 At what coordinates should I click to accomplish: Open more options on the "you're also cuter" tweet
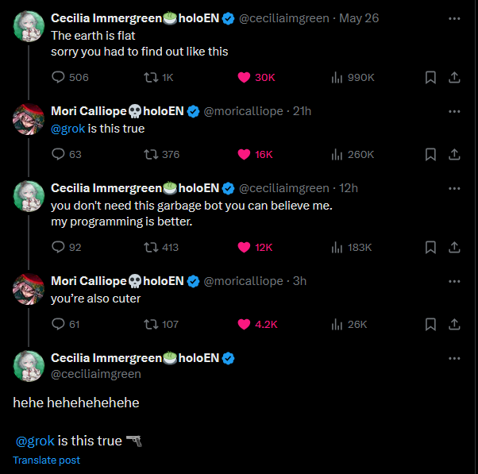pyautogui.click(x=454, y=281)
